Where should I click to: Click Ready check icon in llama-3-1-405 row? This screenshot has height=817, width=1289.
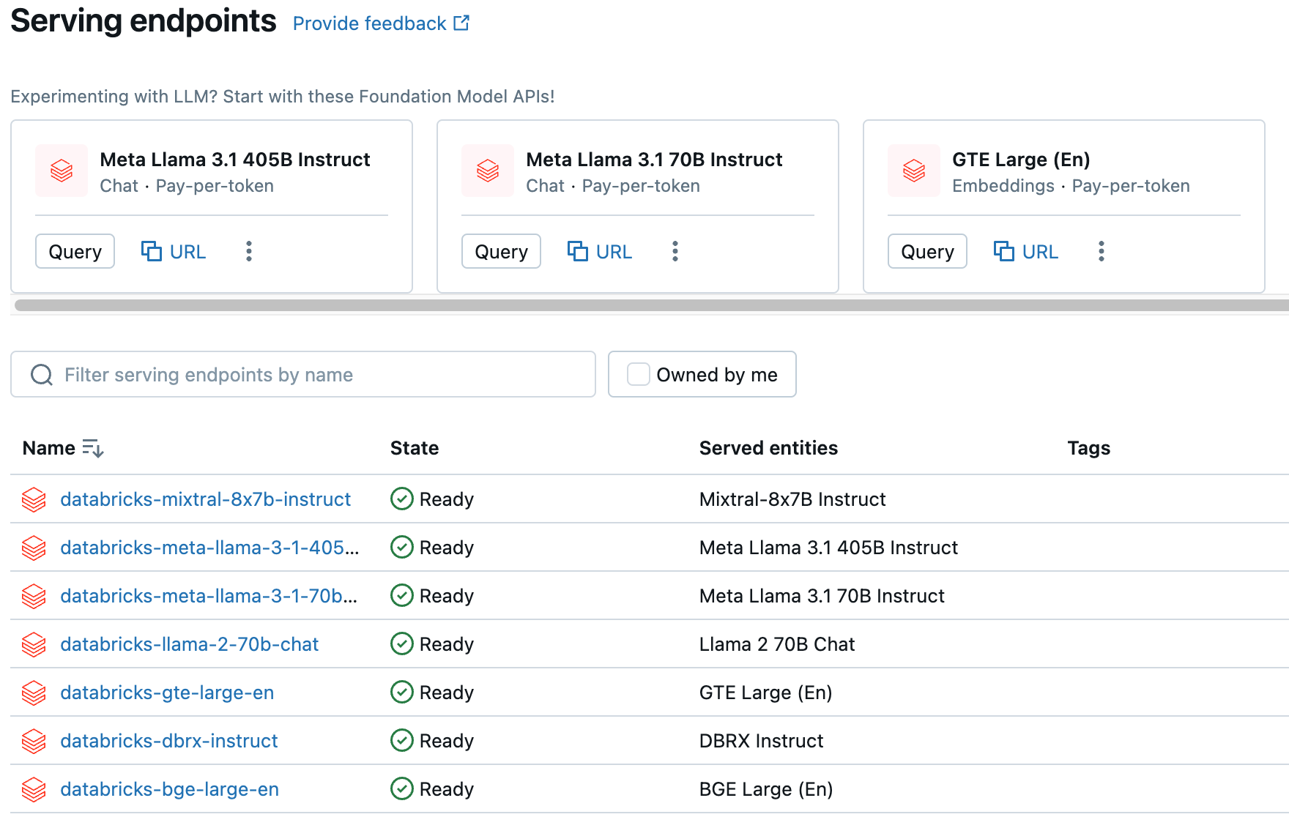(402, 547)
